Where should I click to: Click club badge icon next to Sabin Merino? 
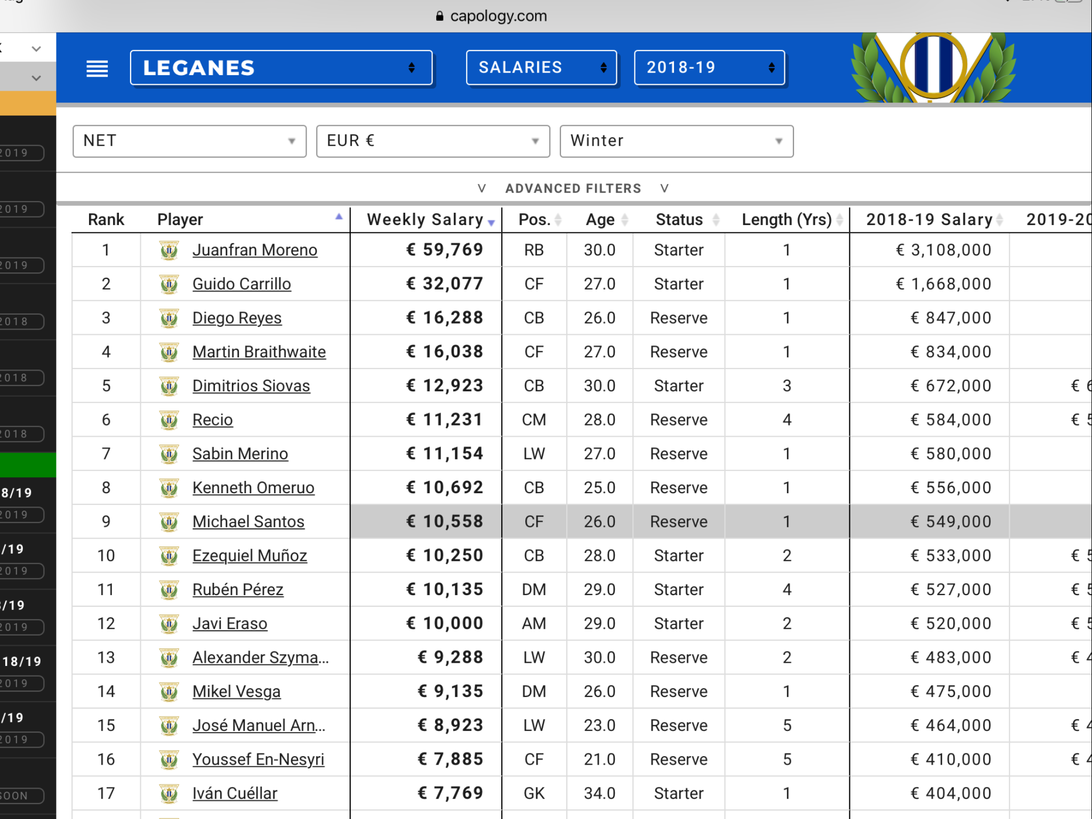(x=169, y=454)
